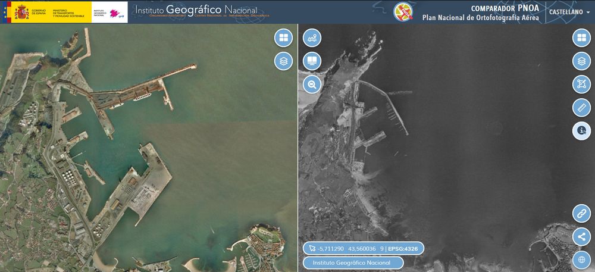Click the Instituto Geográfico Nacional attribution button
This screenshot has height=272, width=595.
point(353,262)
